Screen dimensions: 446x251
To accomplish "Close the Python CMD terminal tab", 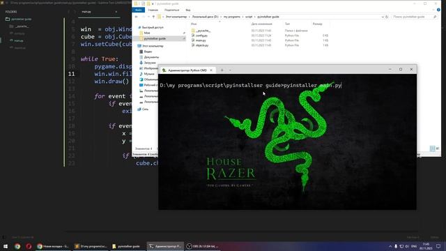I will click(x=211, y=70).
